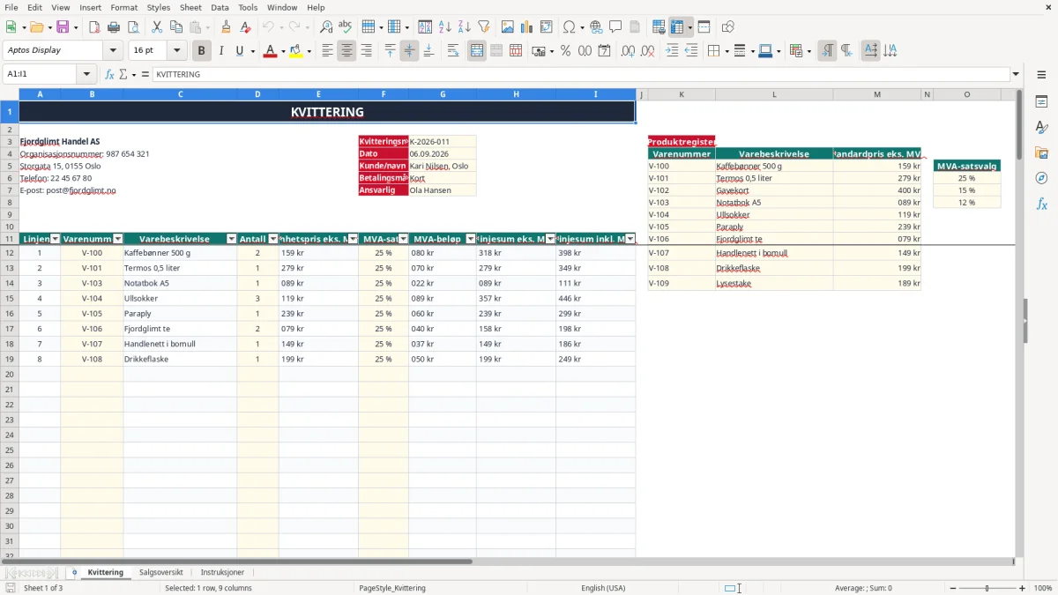Cut the selection with the scissors icon
The image size is (1058, 595).
[157, 27]
